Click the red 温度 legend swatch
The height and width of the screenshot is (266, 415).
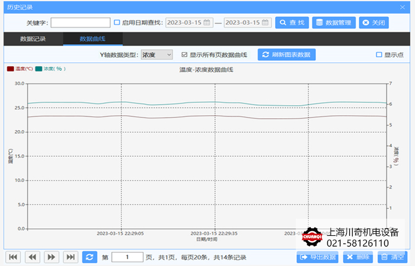11,69
